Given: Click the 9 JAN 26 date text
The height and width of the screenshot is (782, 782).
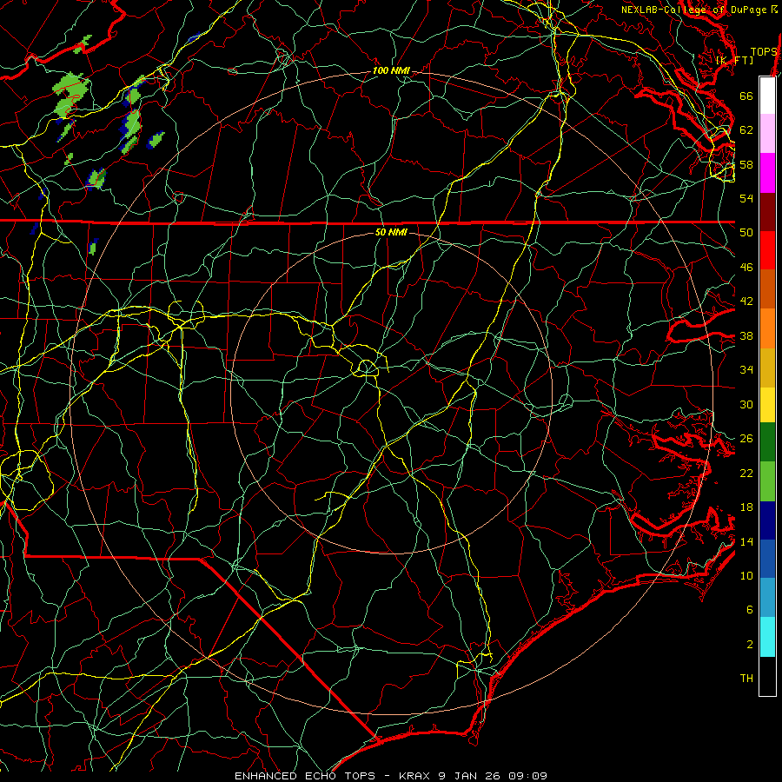Looking at the screenshot, I should coord(470,776).
